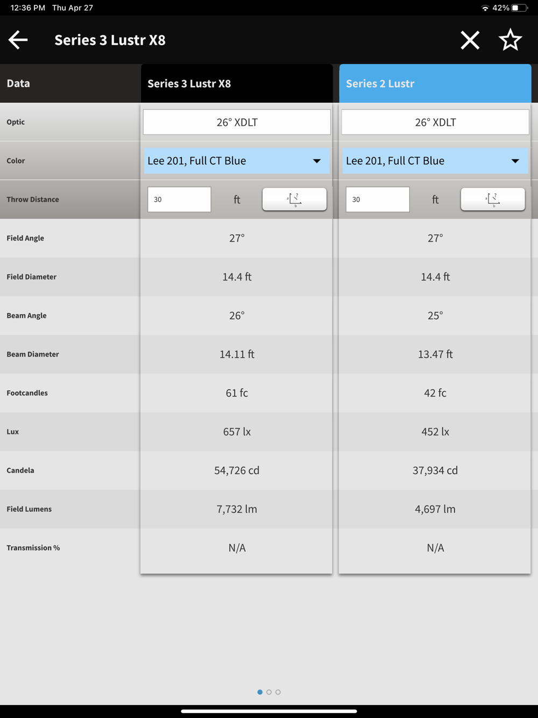The width and height of the screenshot is (538, 718).
Task: Tap the Throw Distance row label
Action: [x=33, y=199]
